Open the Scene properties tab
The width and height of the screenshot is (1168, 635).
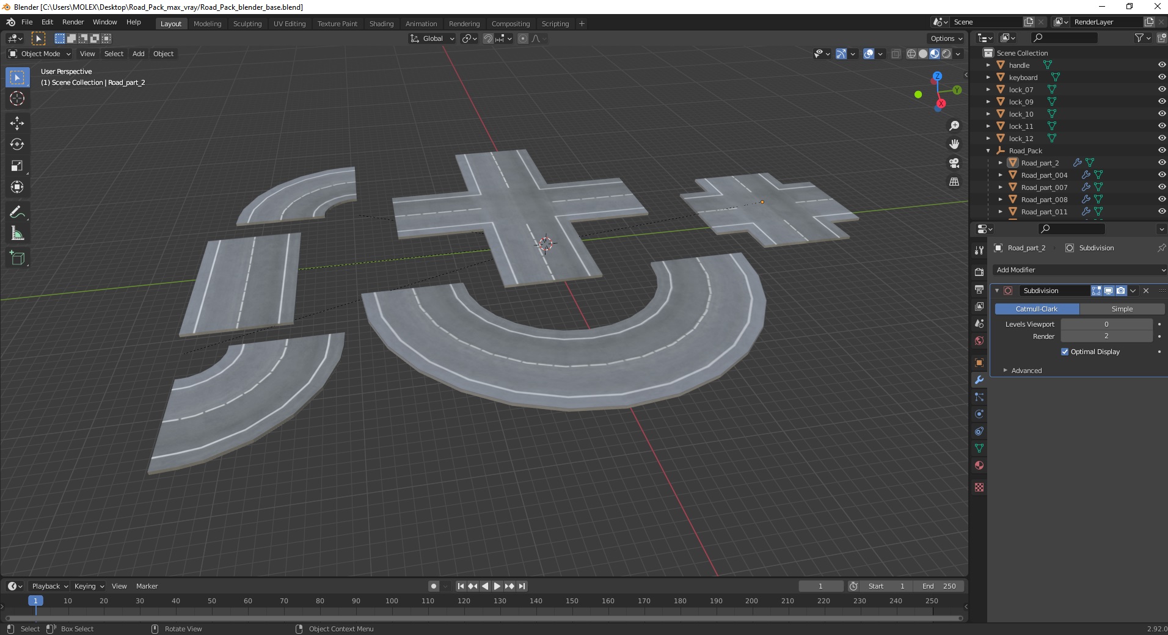[979, 323]
